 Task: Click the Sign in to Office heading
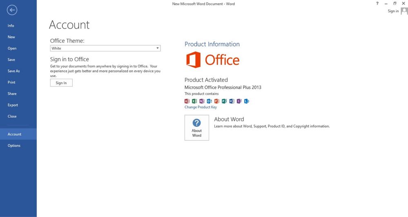click(x=69, y=59)
